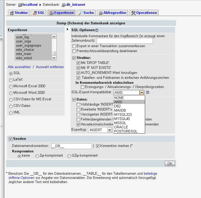Choose POSTGRESQL from the compatibility list
201x198 pixels.
pos(126,131)
